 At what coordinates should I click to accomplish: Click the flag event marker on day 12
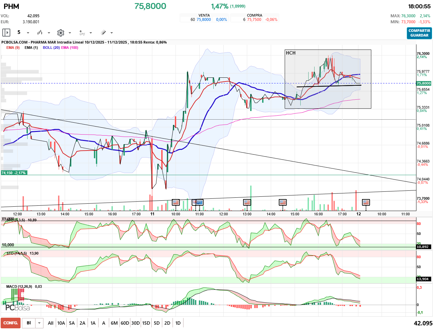coord(366,202)
